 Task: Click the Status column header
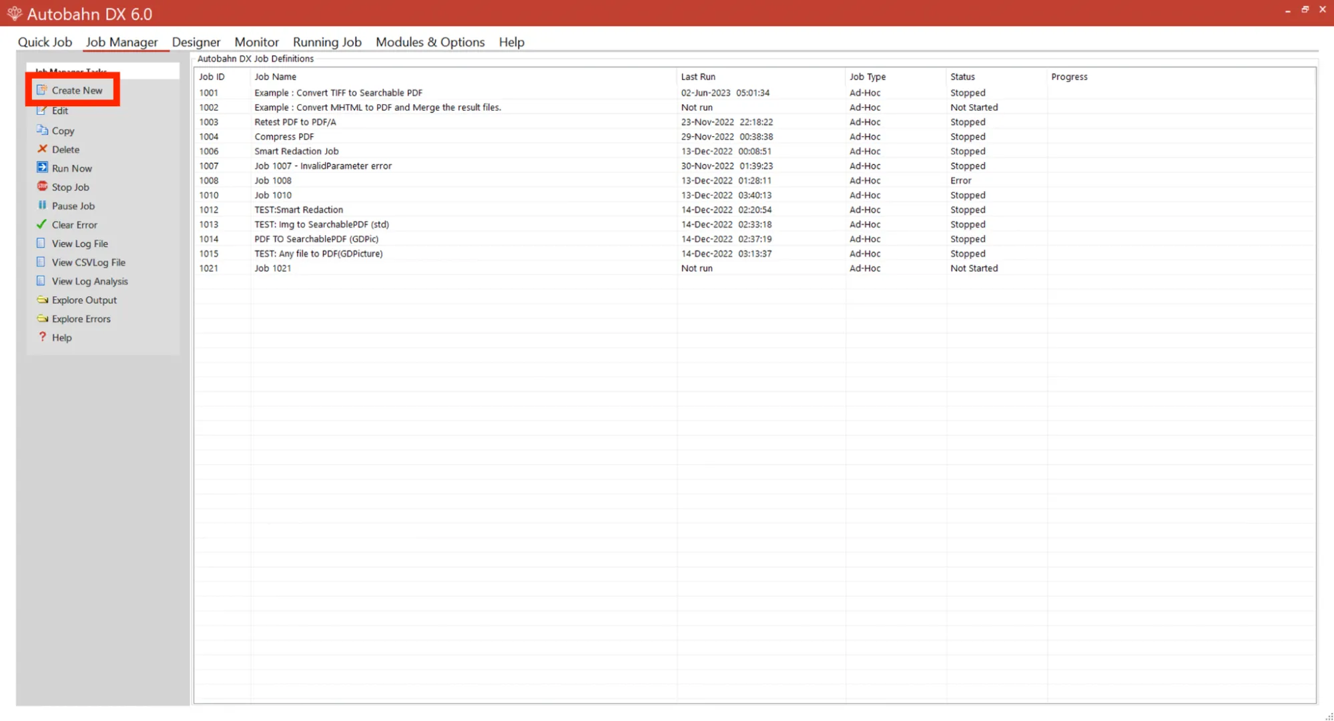pos(962,77)
